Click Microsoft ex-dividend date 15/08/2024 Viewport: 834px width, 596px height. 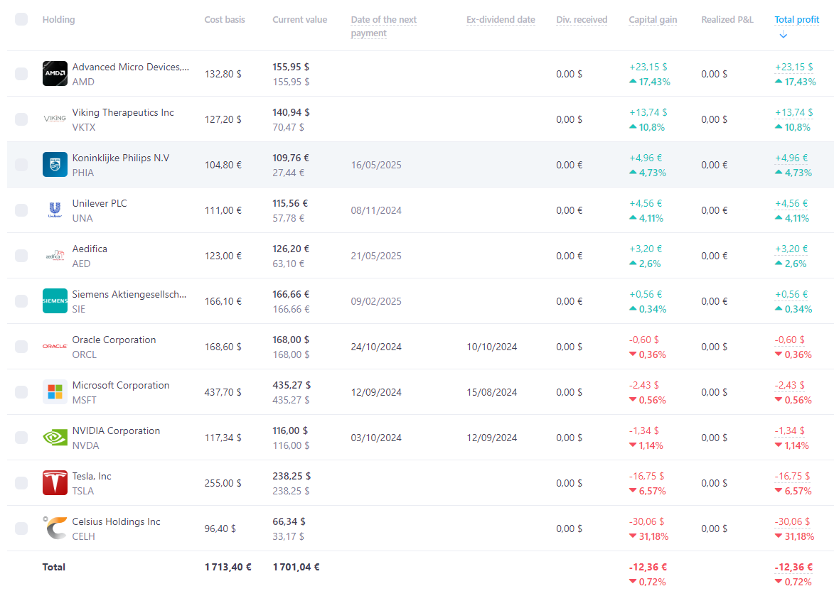click(x=491, y=392)
